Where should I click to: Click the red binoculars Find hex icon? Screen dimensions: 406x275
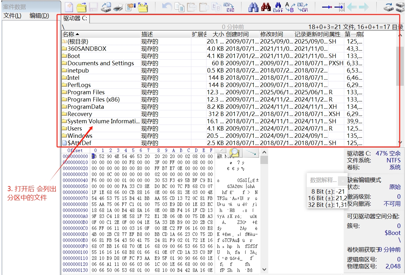(x=266, y=7)
